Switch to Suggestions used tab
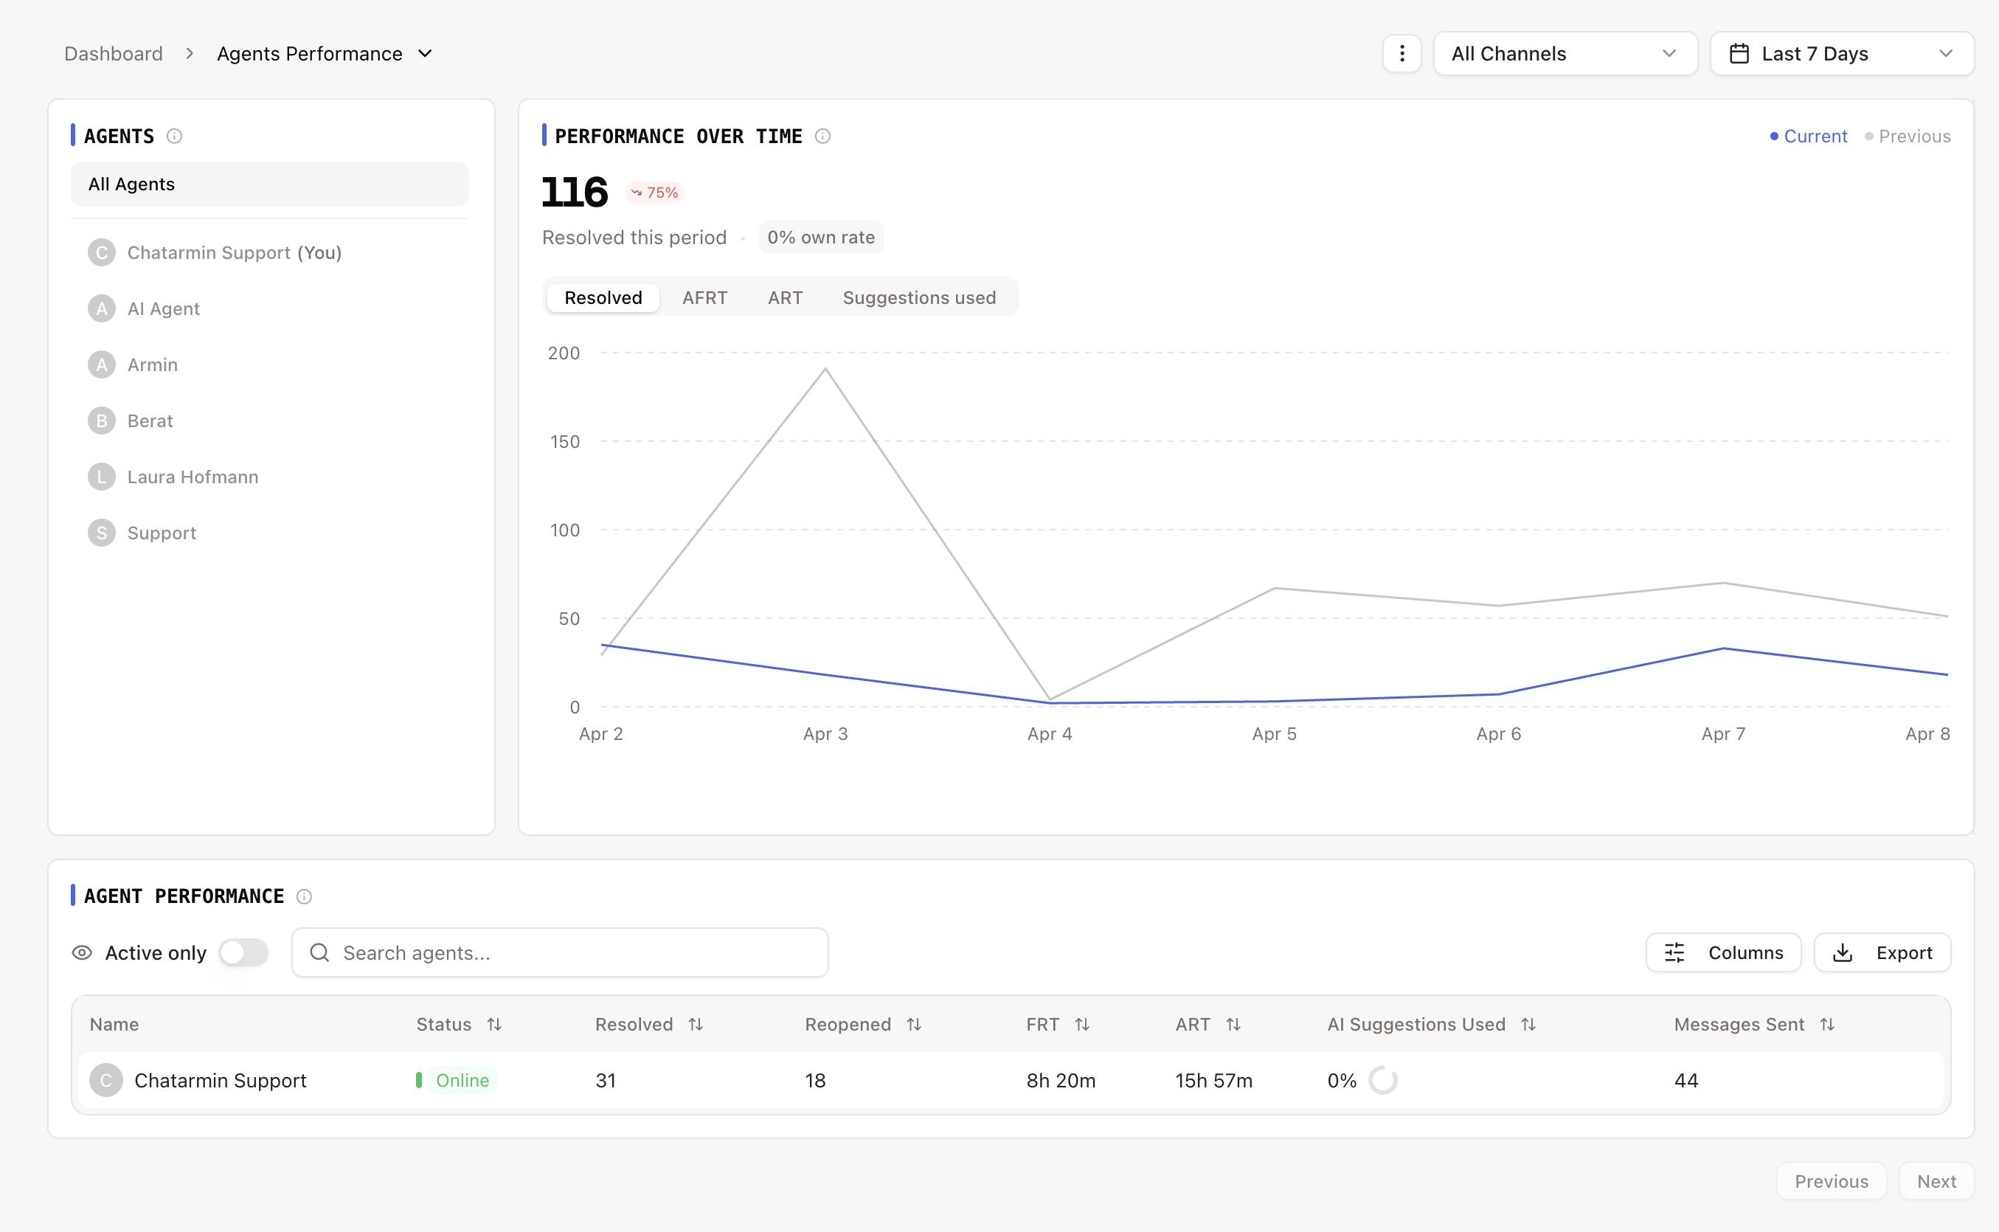This screenshot has width=1999, height=1232. pyautogui.click(x=919, y=297)
